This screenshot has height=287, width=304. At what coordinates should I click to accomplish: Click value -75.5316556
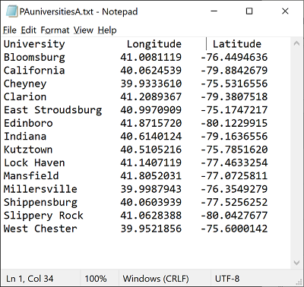click(234, 84)
